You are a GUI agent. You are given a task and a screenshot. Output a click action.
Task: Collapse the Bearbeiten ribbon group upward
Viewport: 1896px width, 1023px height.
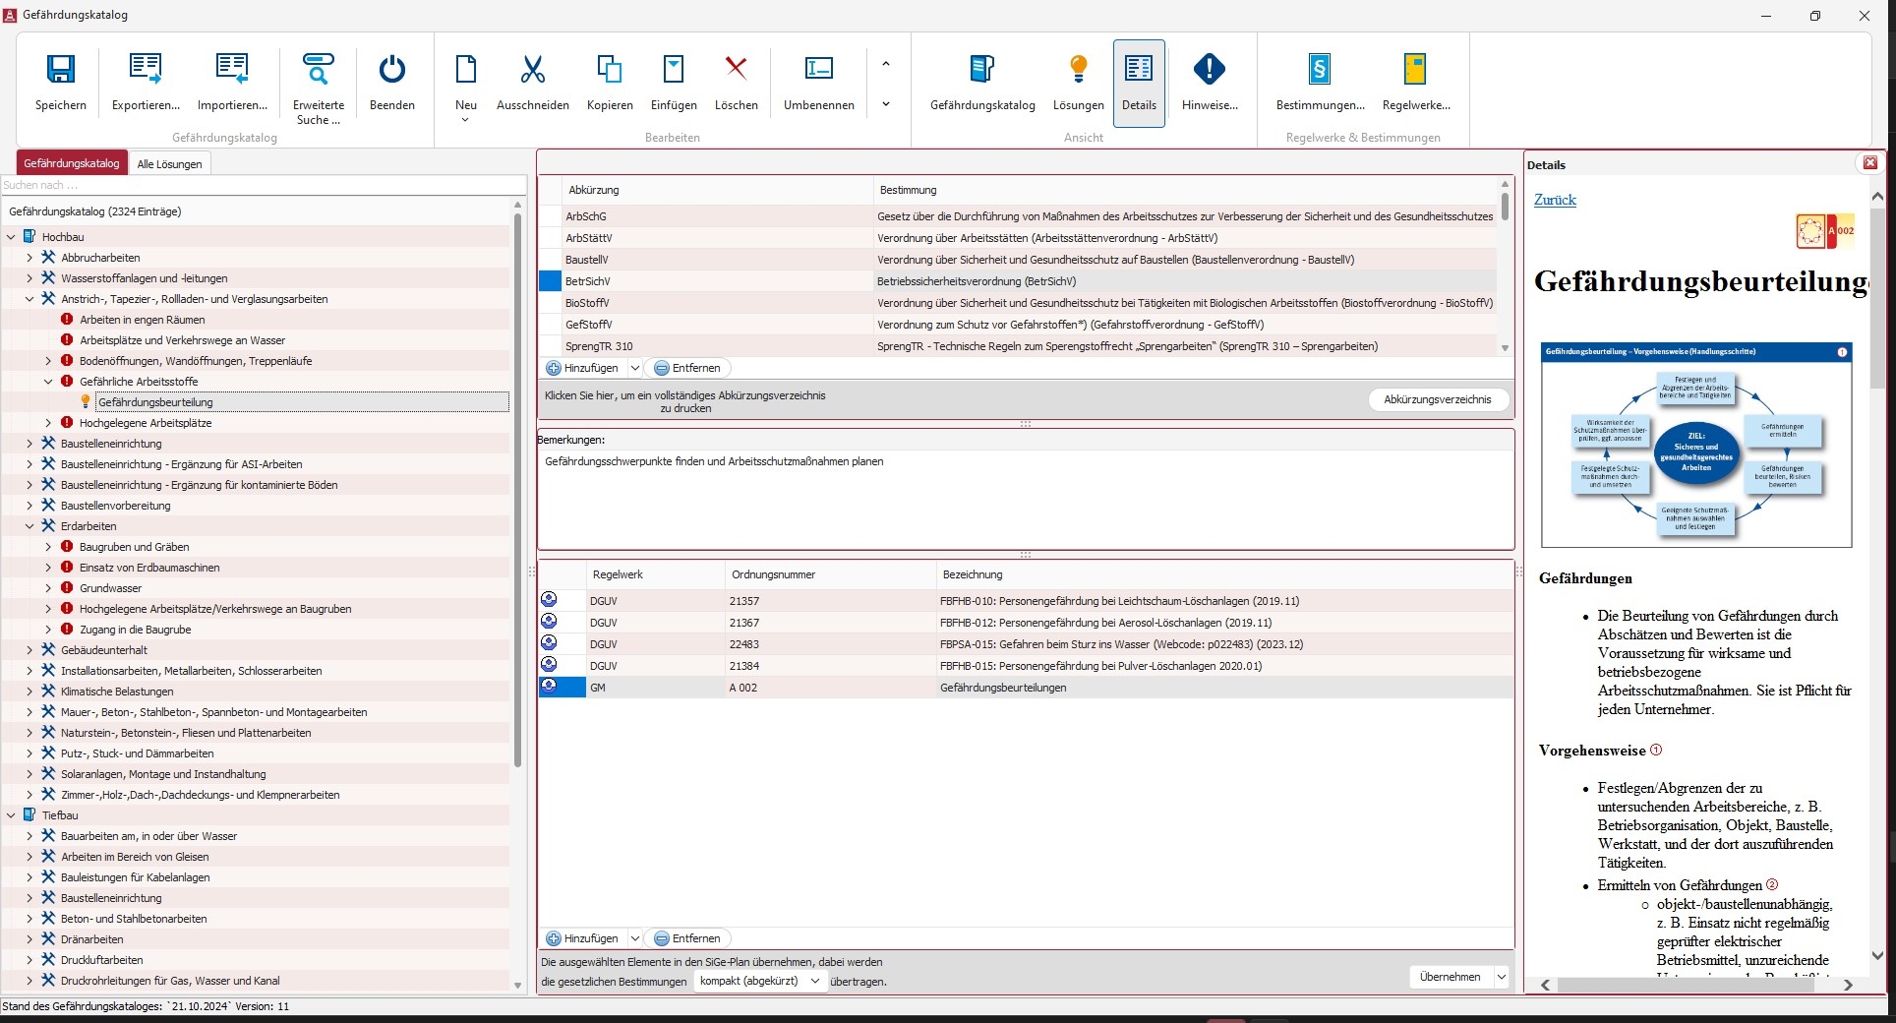(886, 65)
